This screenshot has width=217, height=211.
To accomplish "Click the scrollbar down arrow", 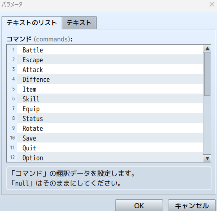I will [207, 158].
